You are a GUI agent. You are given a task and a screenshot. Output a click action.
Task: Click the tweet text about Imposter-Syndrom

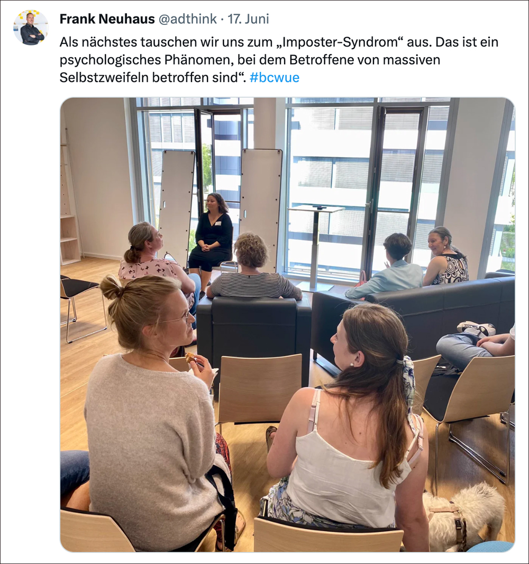coord(279,60)
